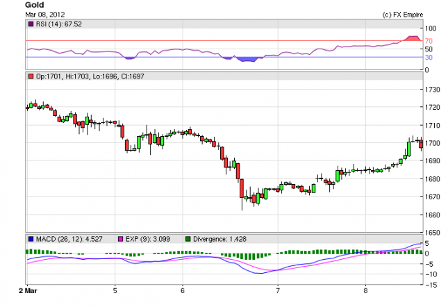Screen dimensions: 448x307
Task: Click the '8' date axis label
Action: click(x=365, y=291)
